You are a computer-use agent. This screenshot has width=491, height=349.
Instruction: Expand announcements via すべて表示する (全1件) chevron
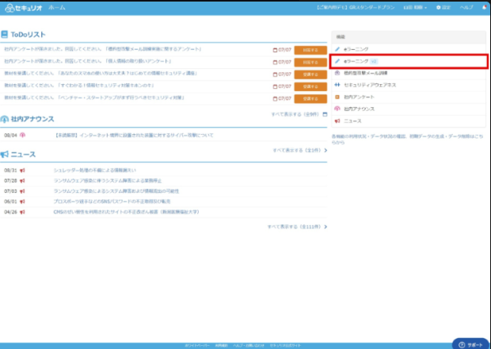coord(325,151)
